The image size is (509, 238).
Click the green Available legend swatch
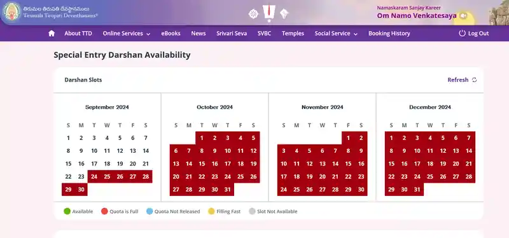(67, 211)
